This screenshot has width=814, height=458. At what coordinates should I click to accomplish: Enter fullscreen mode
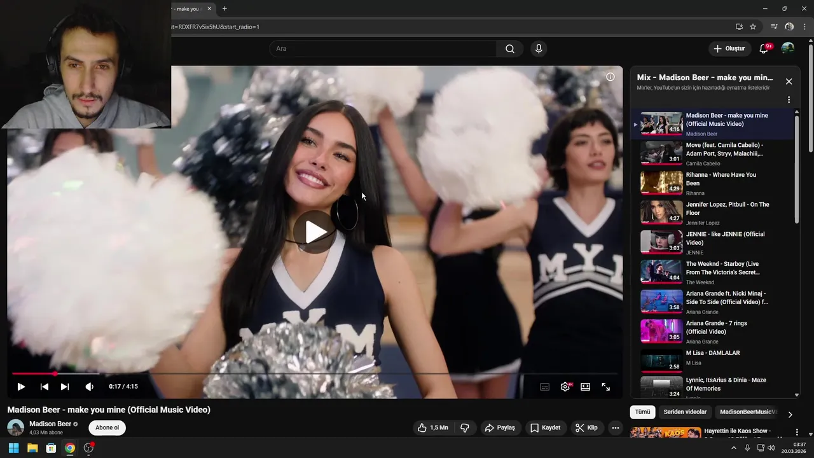tap(606, 386)
